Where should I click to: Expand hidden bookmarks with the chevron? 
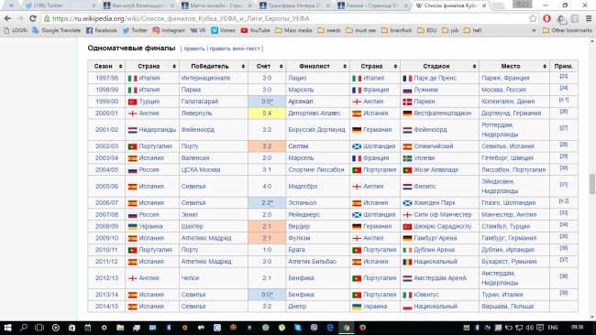point(534,30)
